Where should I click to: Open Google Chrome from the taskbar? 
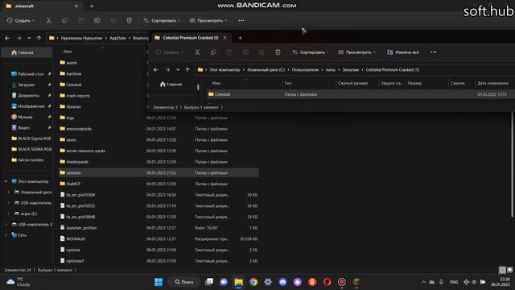click(x=253, y=282)
